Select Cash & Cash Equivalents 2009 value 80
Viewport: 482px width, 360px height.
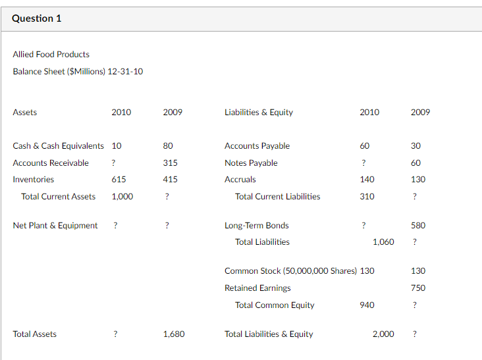168,146
